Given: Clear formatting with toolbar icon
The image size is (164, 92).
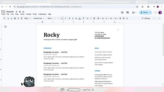Looking at the screenshot, I should 127,18.
